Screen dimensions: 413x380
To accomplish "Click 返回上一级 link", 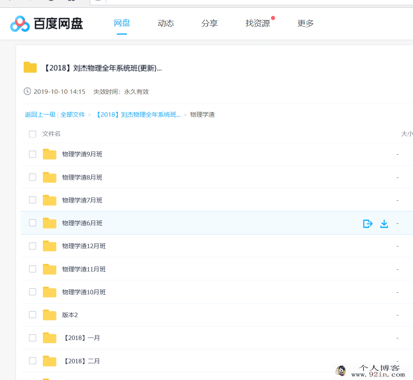I will pos(40,115).
